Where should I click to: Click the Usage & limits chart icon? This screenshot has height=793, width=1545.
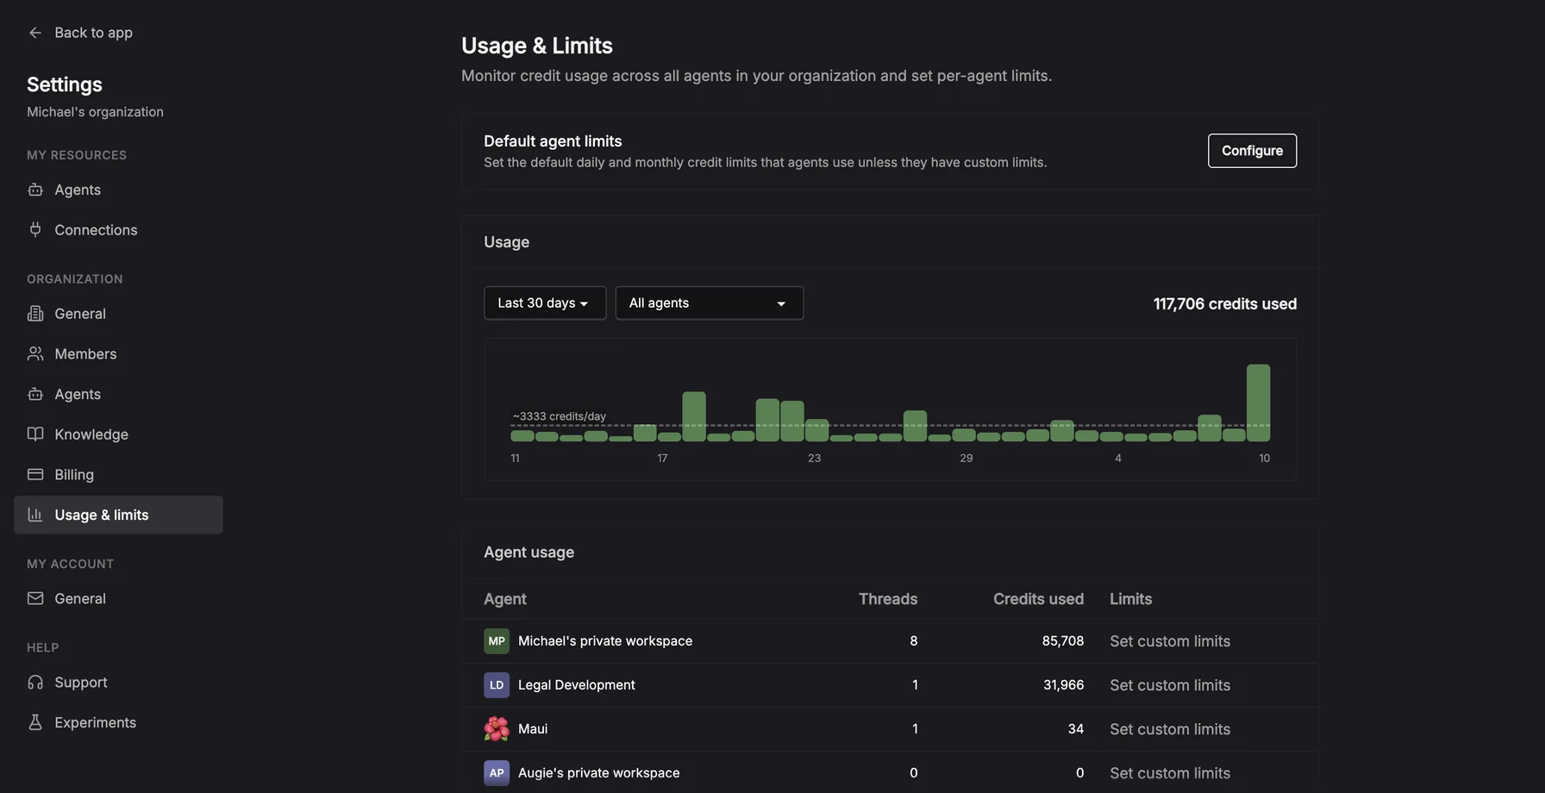click(35, 515)
